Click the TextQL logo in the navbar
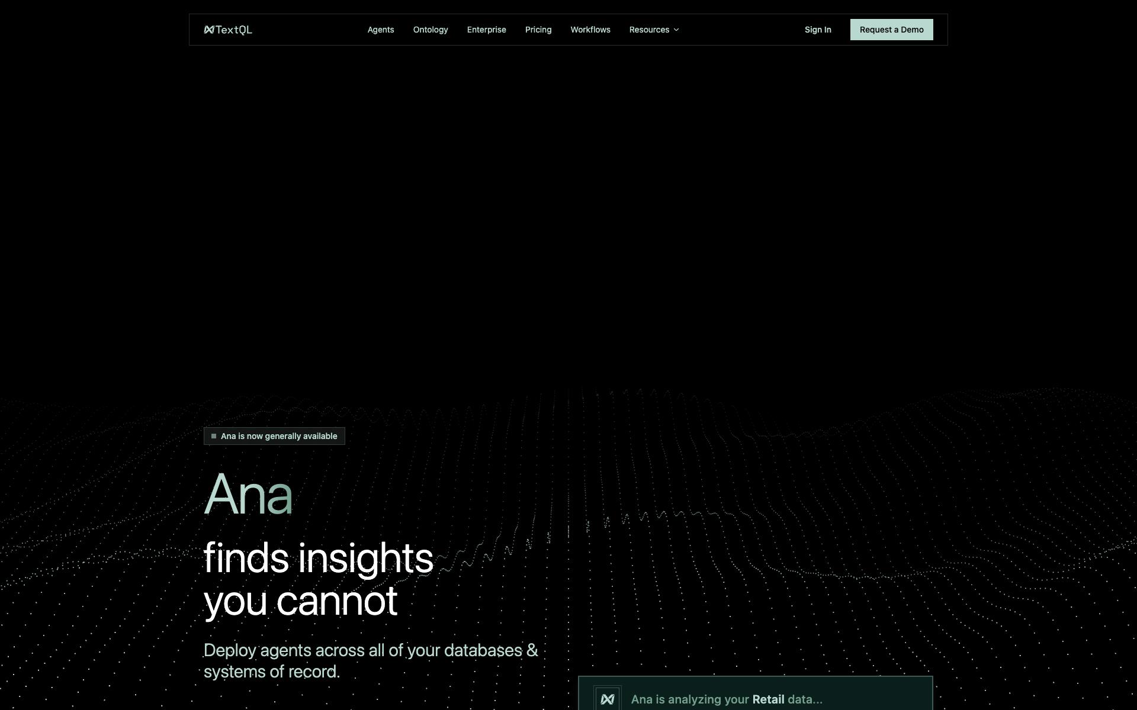 point(228,30)
